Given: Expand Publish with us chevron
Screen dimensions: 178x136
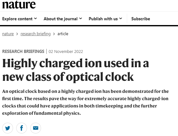Looking at the screenshot, I should (120, 18).
